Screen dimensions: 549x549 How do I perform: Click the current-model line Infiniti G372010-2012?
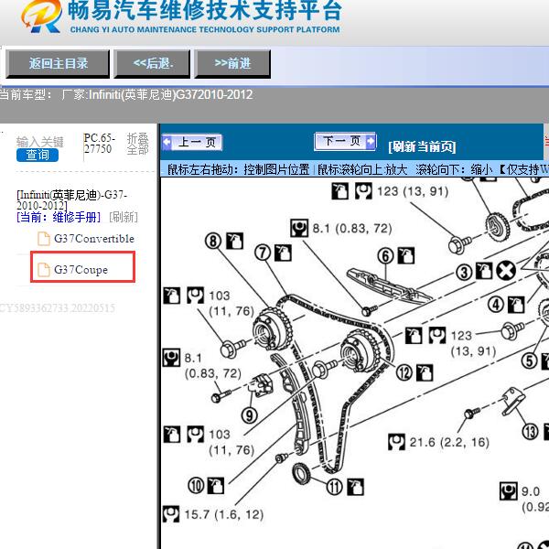(x=126, y=95)
